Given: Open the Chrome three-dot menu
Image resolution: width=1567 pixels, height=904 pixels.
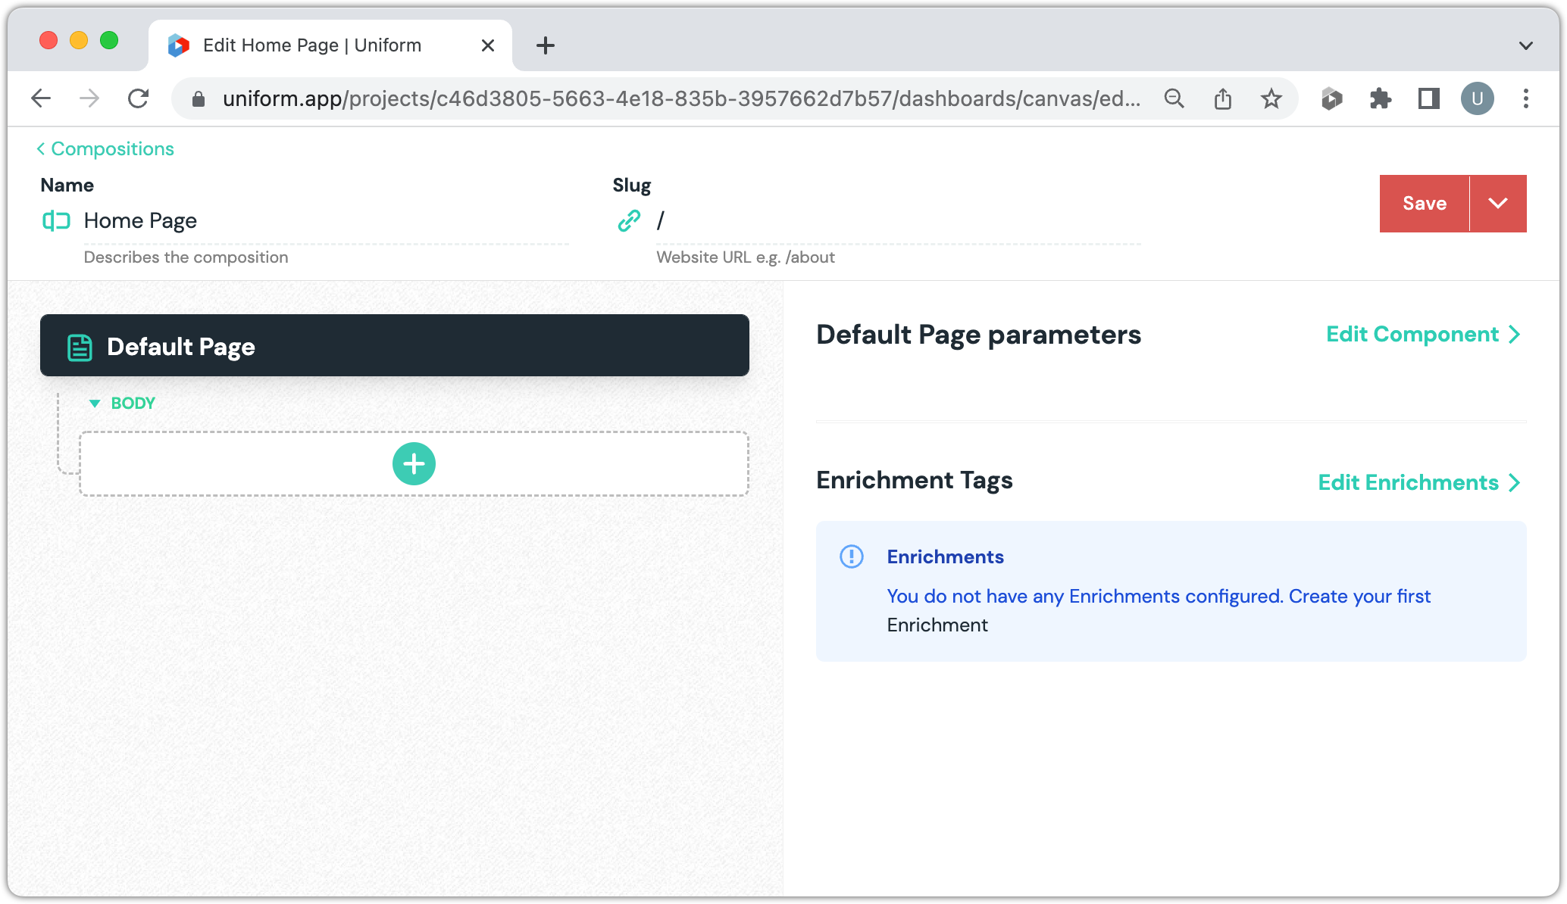Looking at the screenshot, I should point(1525,98).
